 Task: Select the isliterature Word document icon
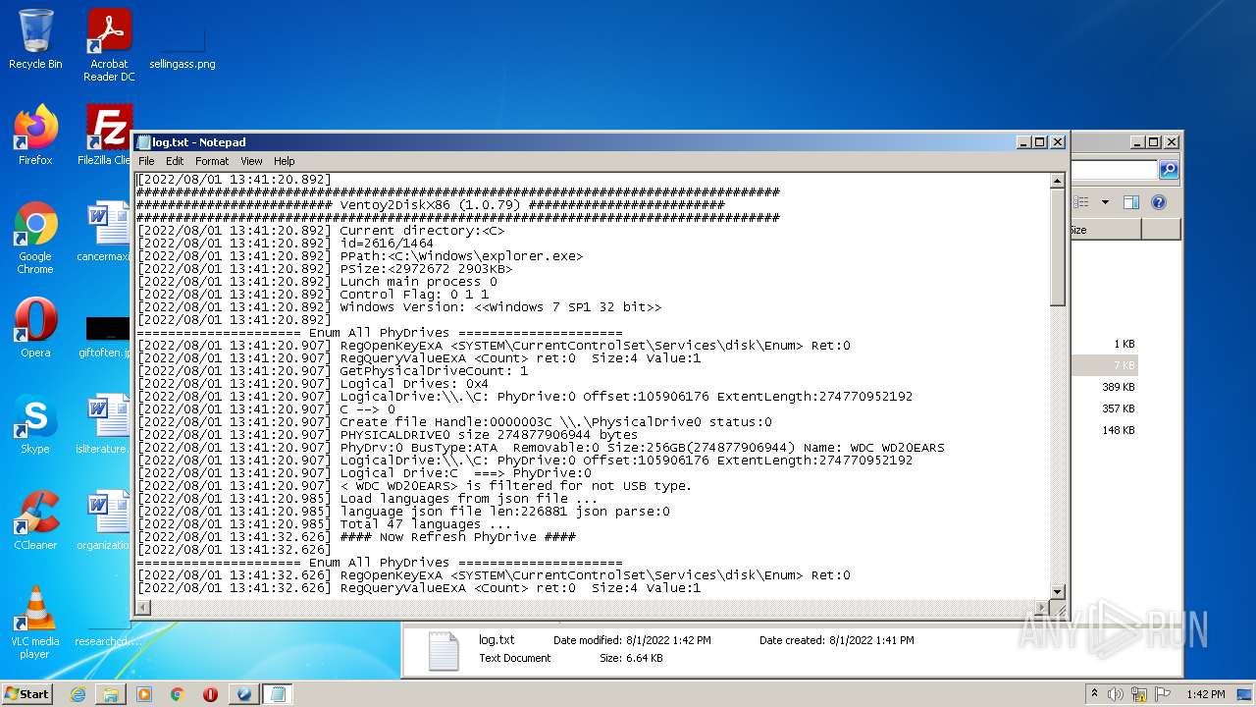107,424
